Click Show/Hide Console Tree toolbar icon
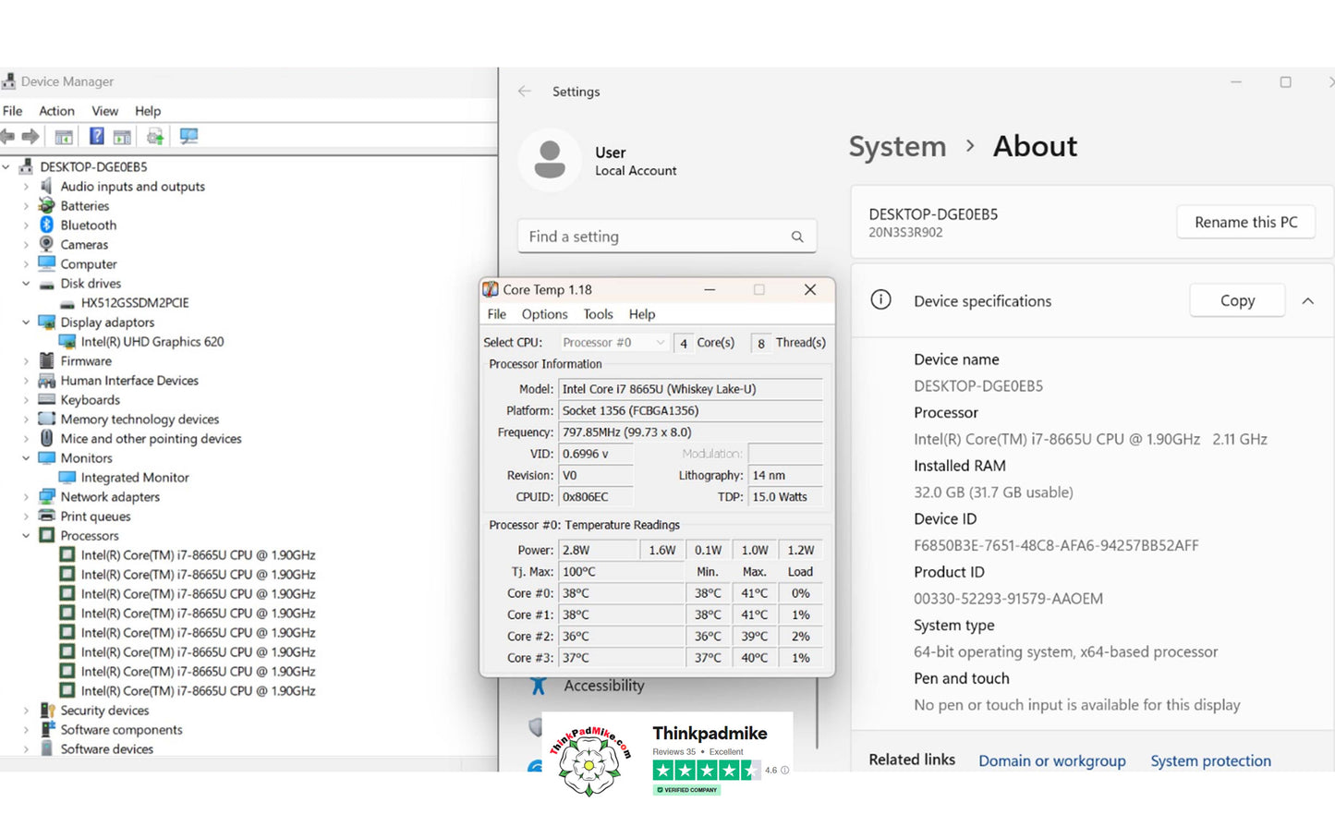Screen dimensions: 1335x839 pos(64,137)
